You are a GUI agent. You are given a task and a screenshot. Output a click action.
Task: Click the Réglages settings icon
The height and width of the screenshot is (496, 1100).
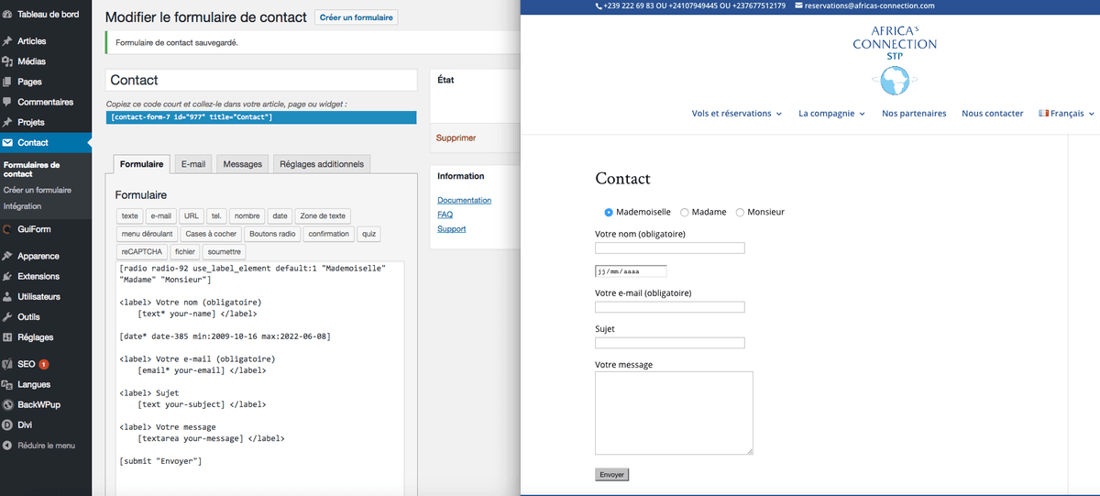click(x=7, y=336)
